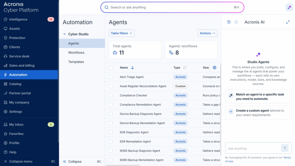Open table column settings gear icon

tap(214, 67)
